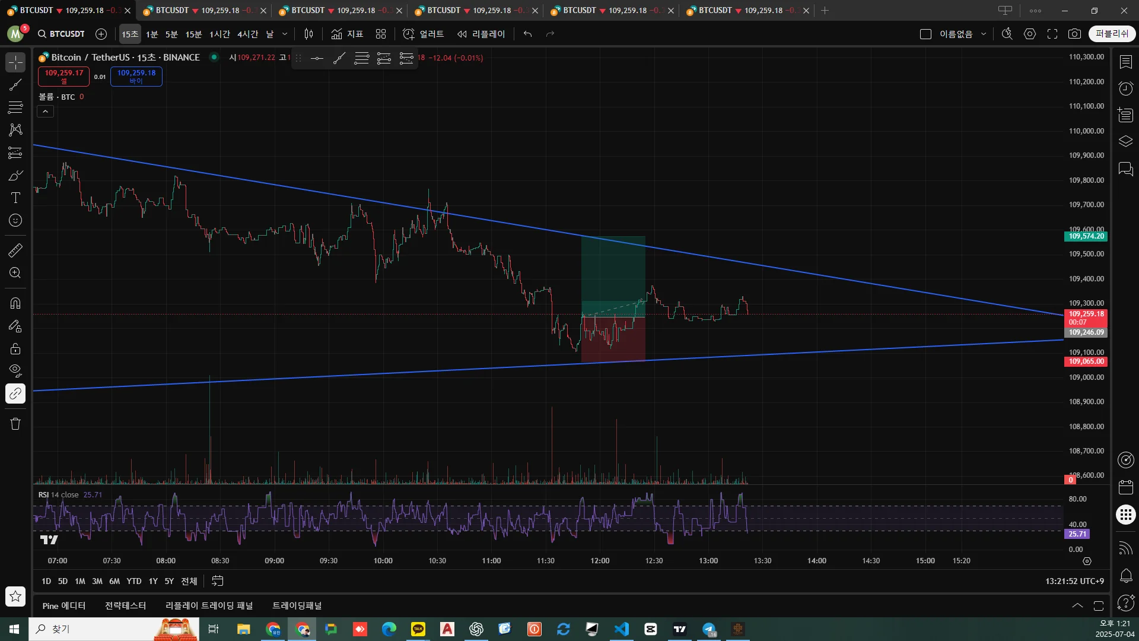Open the magnet mode tool

click(15, 303)
